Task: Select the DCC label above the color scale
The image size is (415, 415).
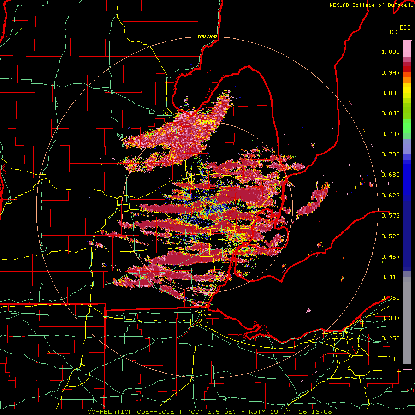Action: [405, 28]
